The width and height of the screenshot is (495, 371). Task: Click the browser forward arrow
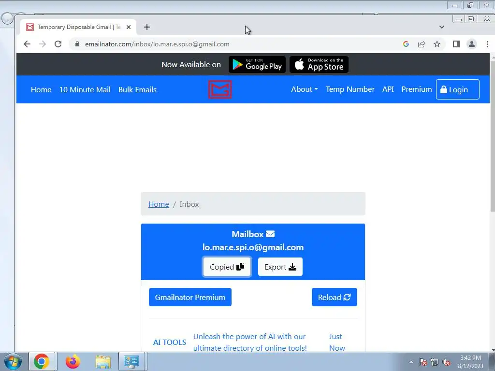coord(43,44)
